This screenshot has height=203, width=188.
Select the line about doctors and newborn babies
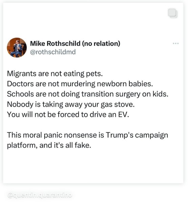click(x=80, y=84)
